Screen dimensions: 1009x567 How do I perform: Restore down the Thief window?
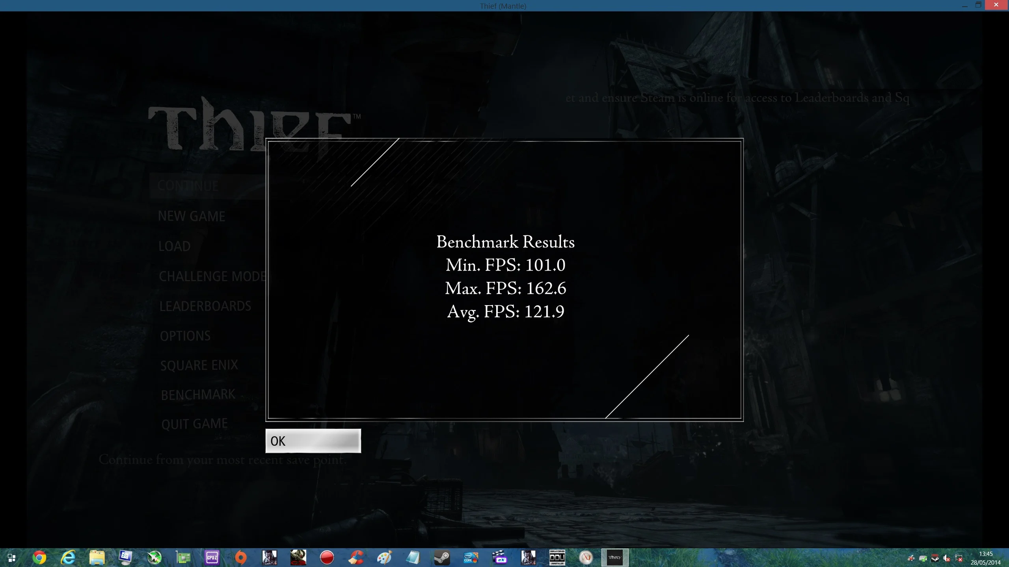(978, 5)
